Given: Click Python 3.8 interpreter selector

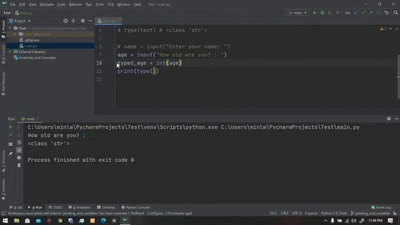Looking at the screenshot, I should [334, 213].
